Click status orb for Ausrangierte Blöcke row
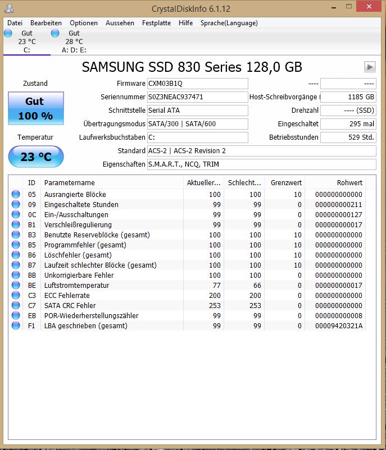The width and height of the screenshot is (386, 450). tap(16, 194)
